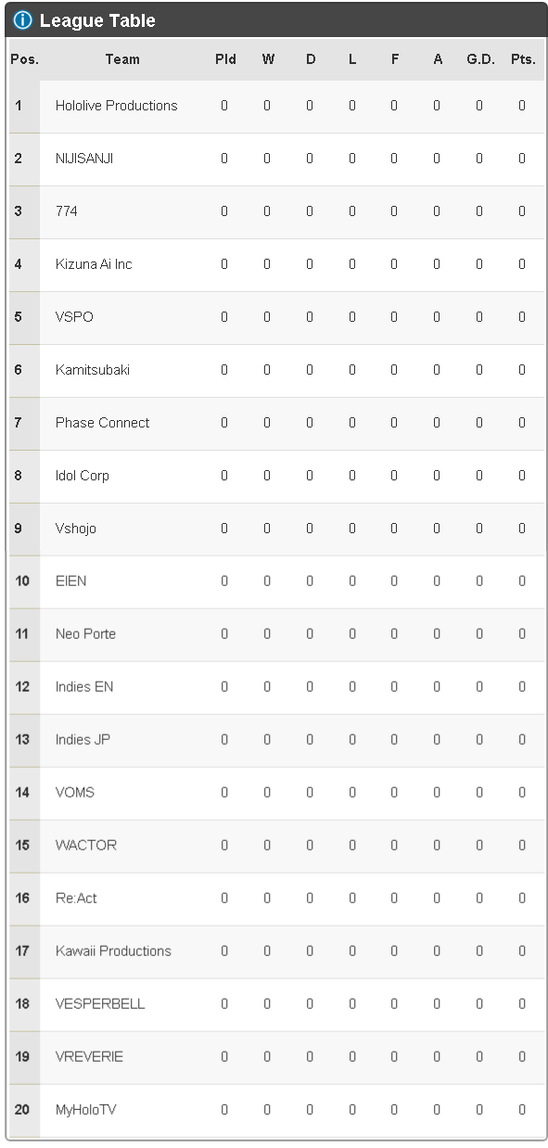Viewport: 548px width, 1148px height.
Task: Select the Kamitsubaki team name
Action: click(x=93, y=370)
